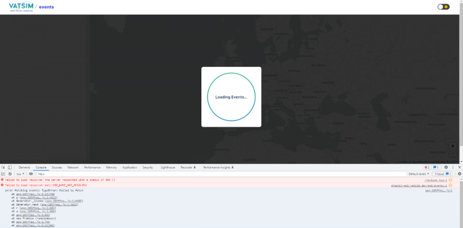
Task: Click the inspect element picker icon
Action: (x=3, y=167)
